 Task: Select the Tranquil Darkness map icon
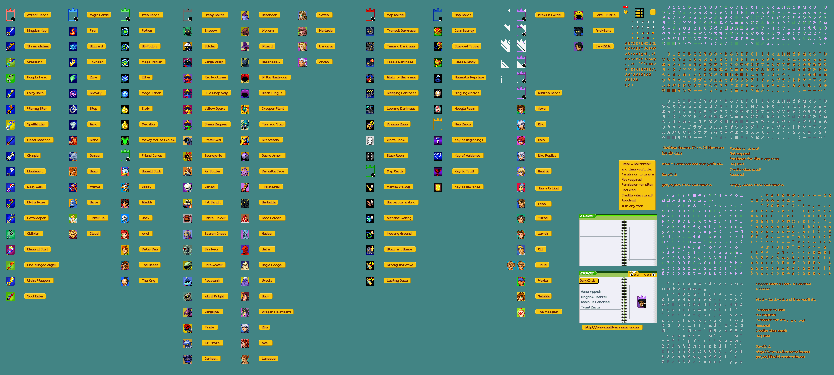[370, 31]
